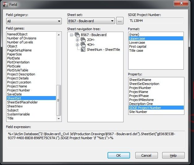Image resolution: width=194 pixels, height=165 pixels.
Task: Select SDGE Project Number in Property list
Action: (x=156, y=108)
